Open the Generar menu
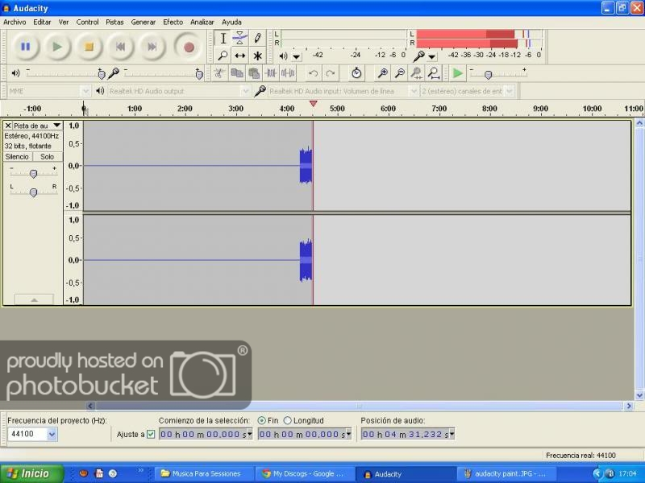 144,23
